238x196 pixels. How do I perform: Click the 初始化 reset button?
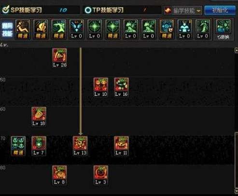pos(220,11)
